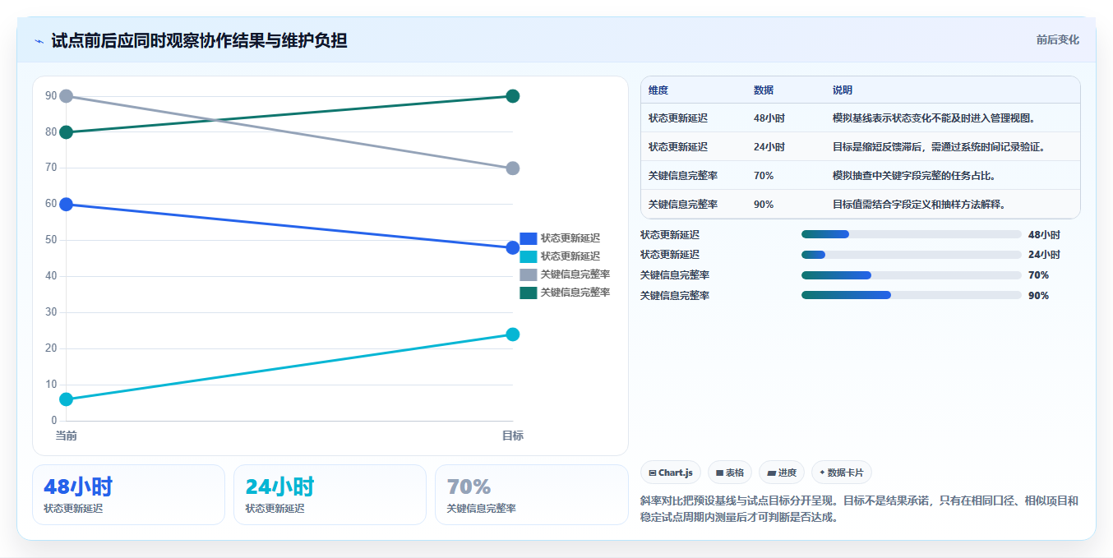Toggle the dark green 关键信息完整率 legend swatch

click(528, 293)
